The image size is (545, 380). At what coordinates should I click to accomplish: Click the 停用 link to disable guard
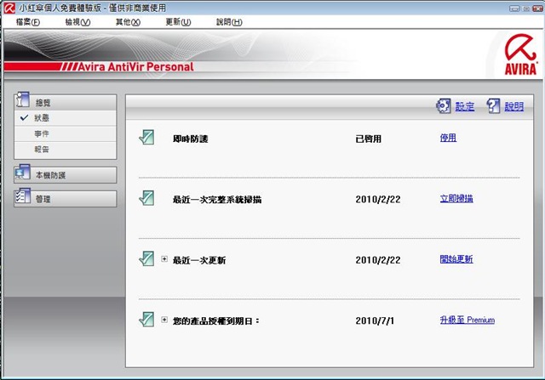[x=448, y=138]
